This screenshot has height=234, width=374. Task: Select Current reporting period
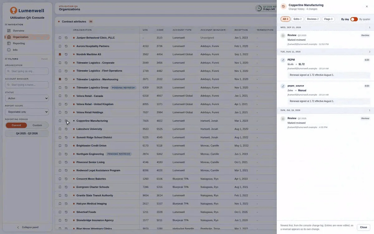(16, 125)
